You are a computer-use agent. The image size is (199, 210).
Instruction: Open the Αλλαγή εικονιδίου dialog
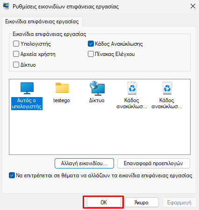click(84, 163)
